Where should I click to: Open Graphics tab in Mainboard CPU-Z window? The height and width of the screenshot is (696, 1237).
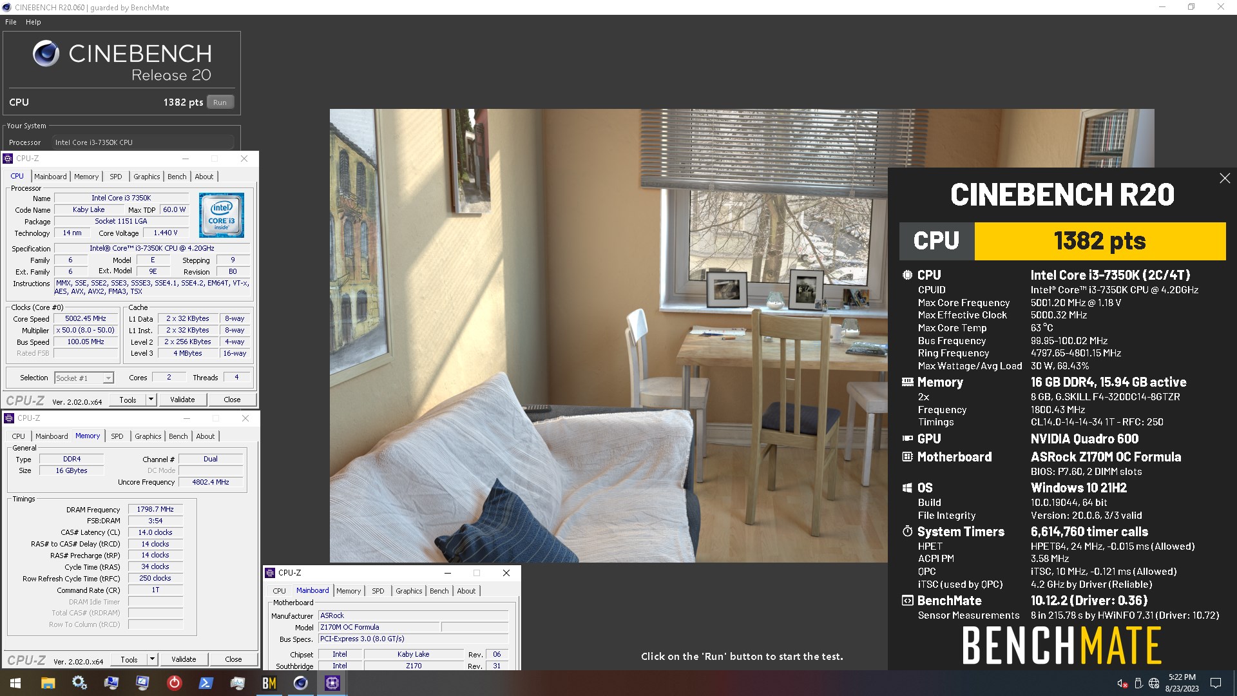pyautogui.click(x=409, y=591)
